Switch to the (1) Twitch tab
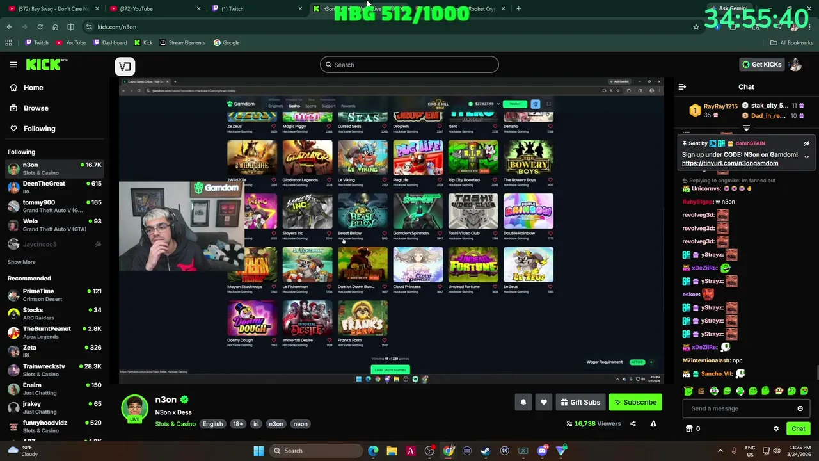 coord(255,9)
